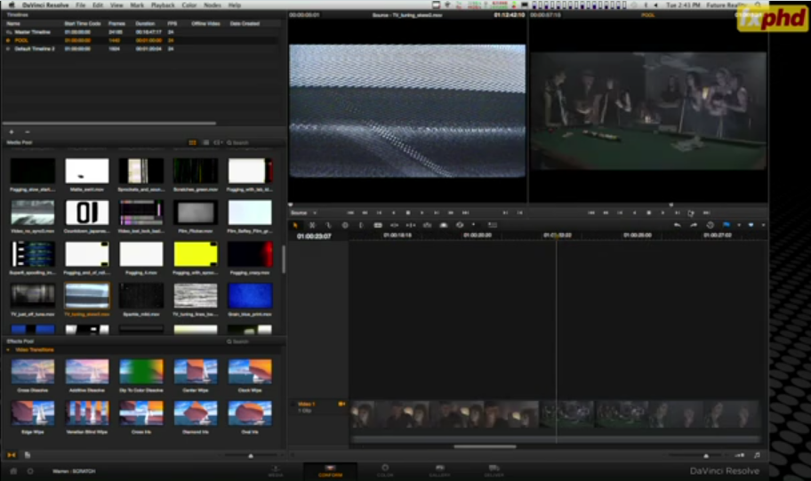The image size is (811, 481).
Task: Open the Nodes menu
Action: click(212, 4)
